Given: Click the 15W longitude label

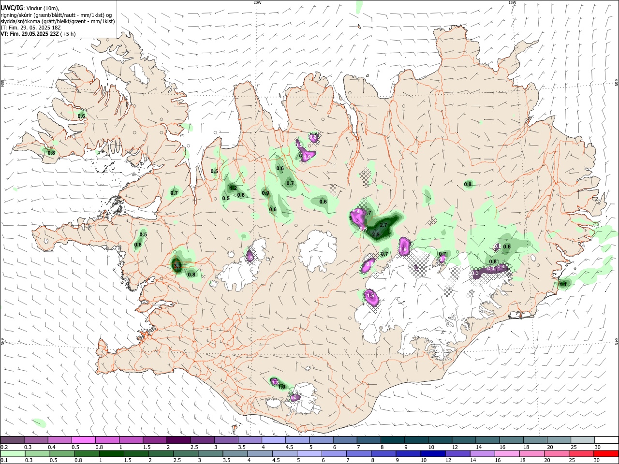Looking at the screenshot, I should pos(512,2).
